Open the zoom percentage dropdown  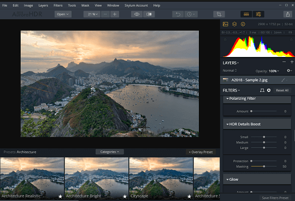[x=92, y=14]
